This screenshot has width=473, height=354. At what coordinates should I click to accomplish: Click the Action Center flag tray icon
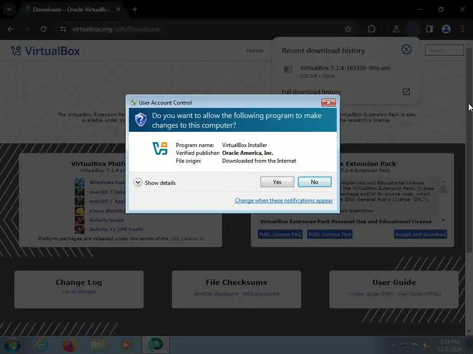tap(415, 345)
